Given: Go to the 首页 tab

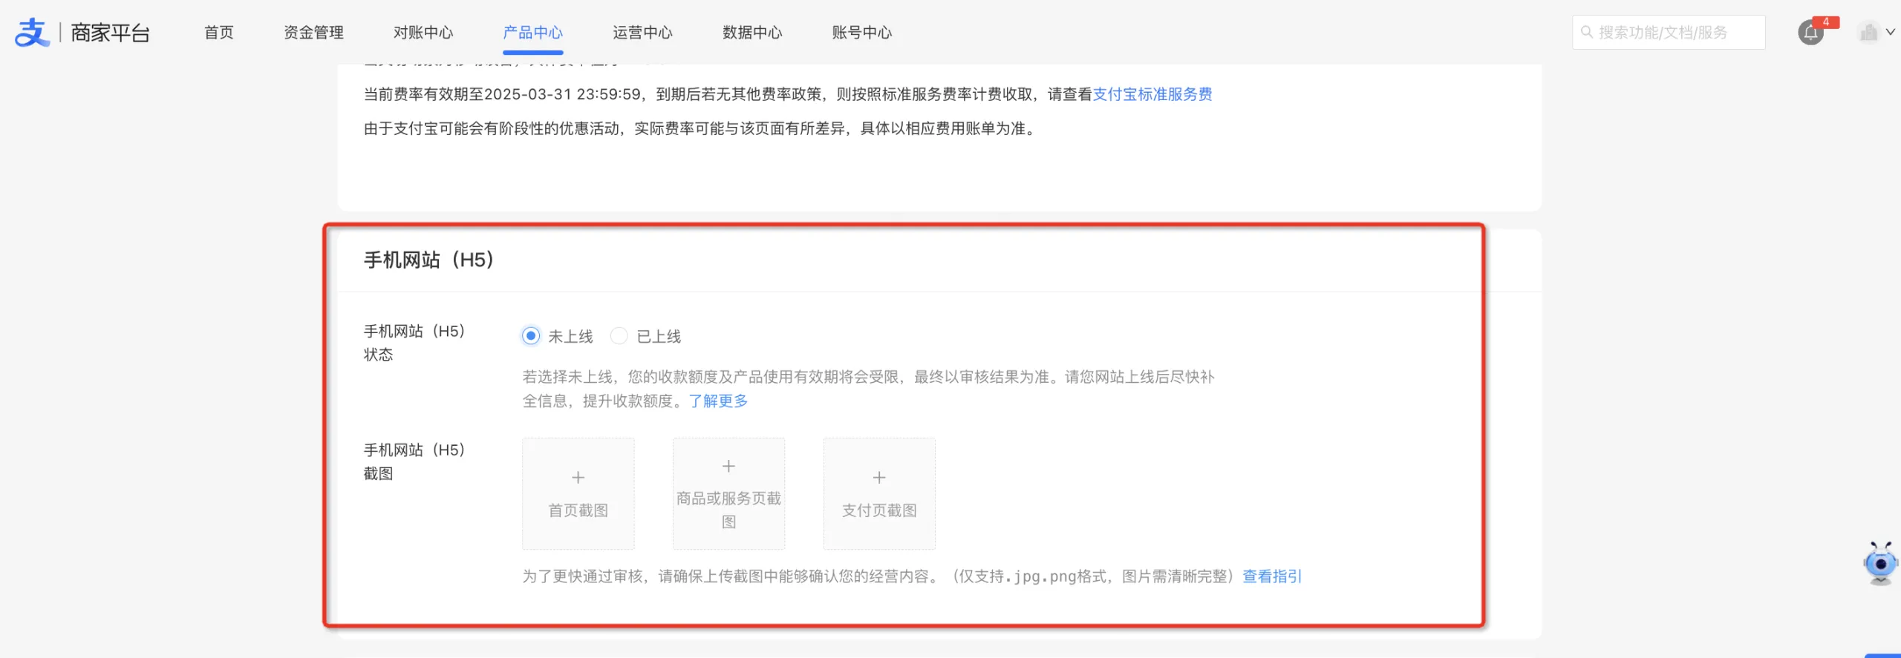Looking at the screenshot, I should 219,33.
